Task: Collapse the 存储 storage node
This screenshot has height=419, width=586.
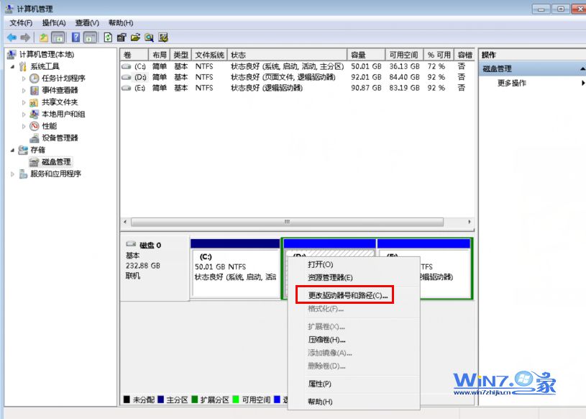Action: tap(12, 150)
